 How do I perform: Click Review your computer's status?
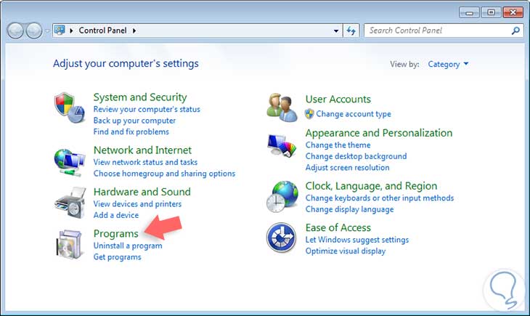click(x=147, y=109)
